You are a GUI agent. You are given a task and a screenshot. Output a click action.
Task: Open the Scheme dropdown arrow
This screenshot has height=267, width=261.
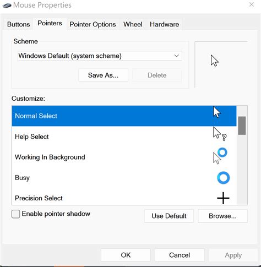click(x=176, y=56)
